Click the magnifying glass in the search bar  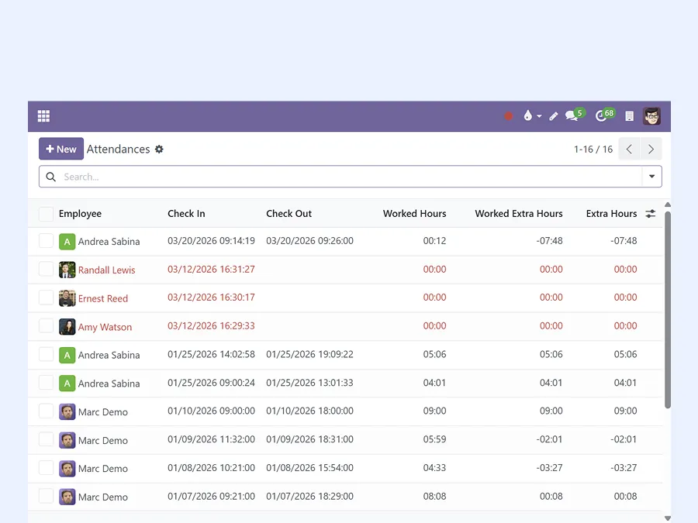tap(50, 177)
